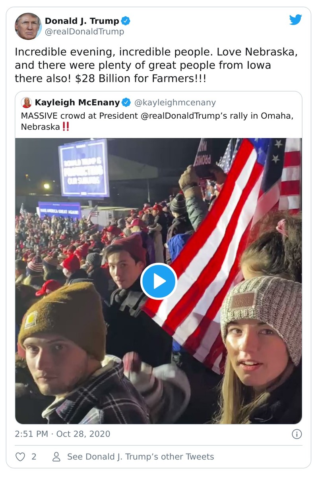Open the Donald J. Trump display name
Screen dimensions: 318x477
(81, 21)
